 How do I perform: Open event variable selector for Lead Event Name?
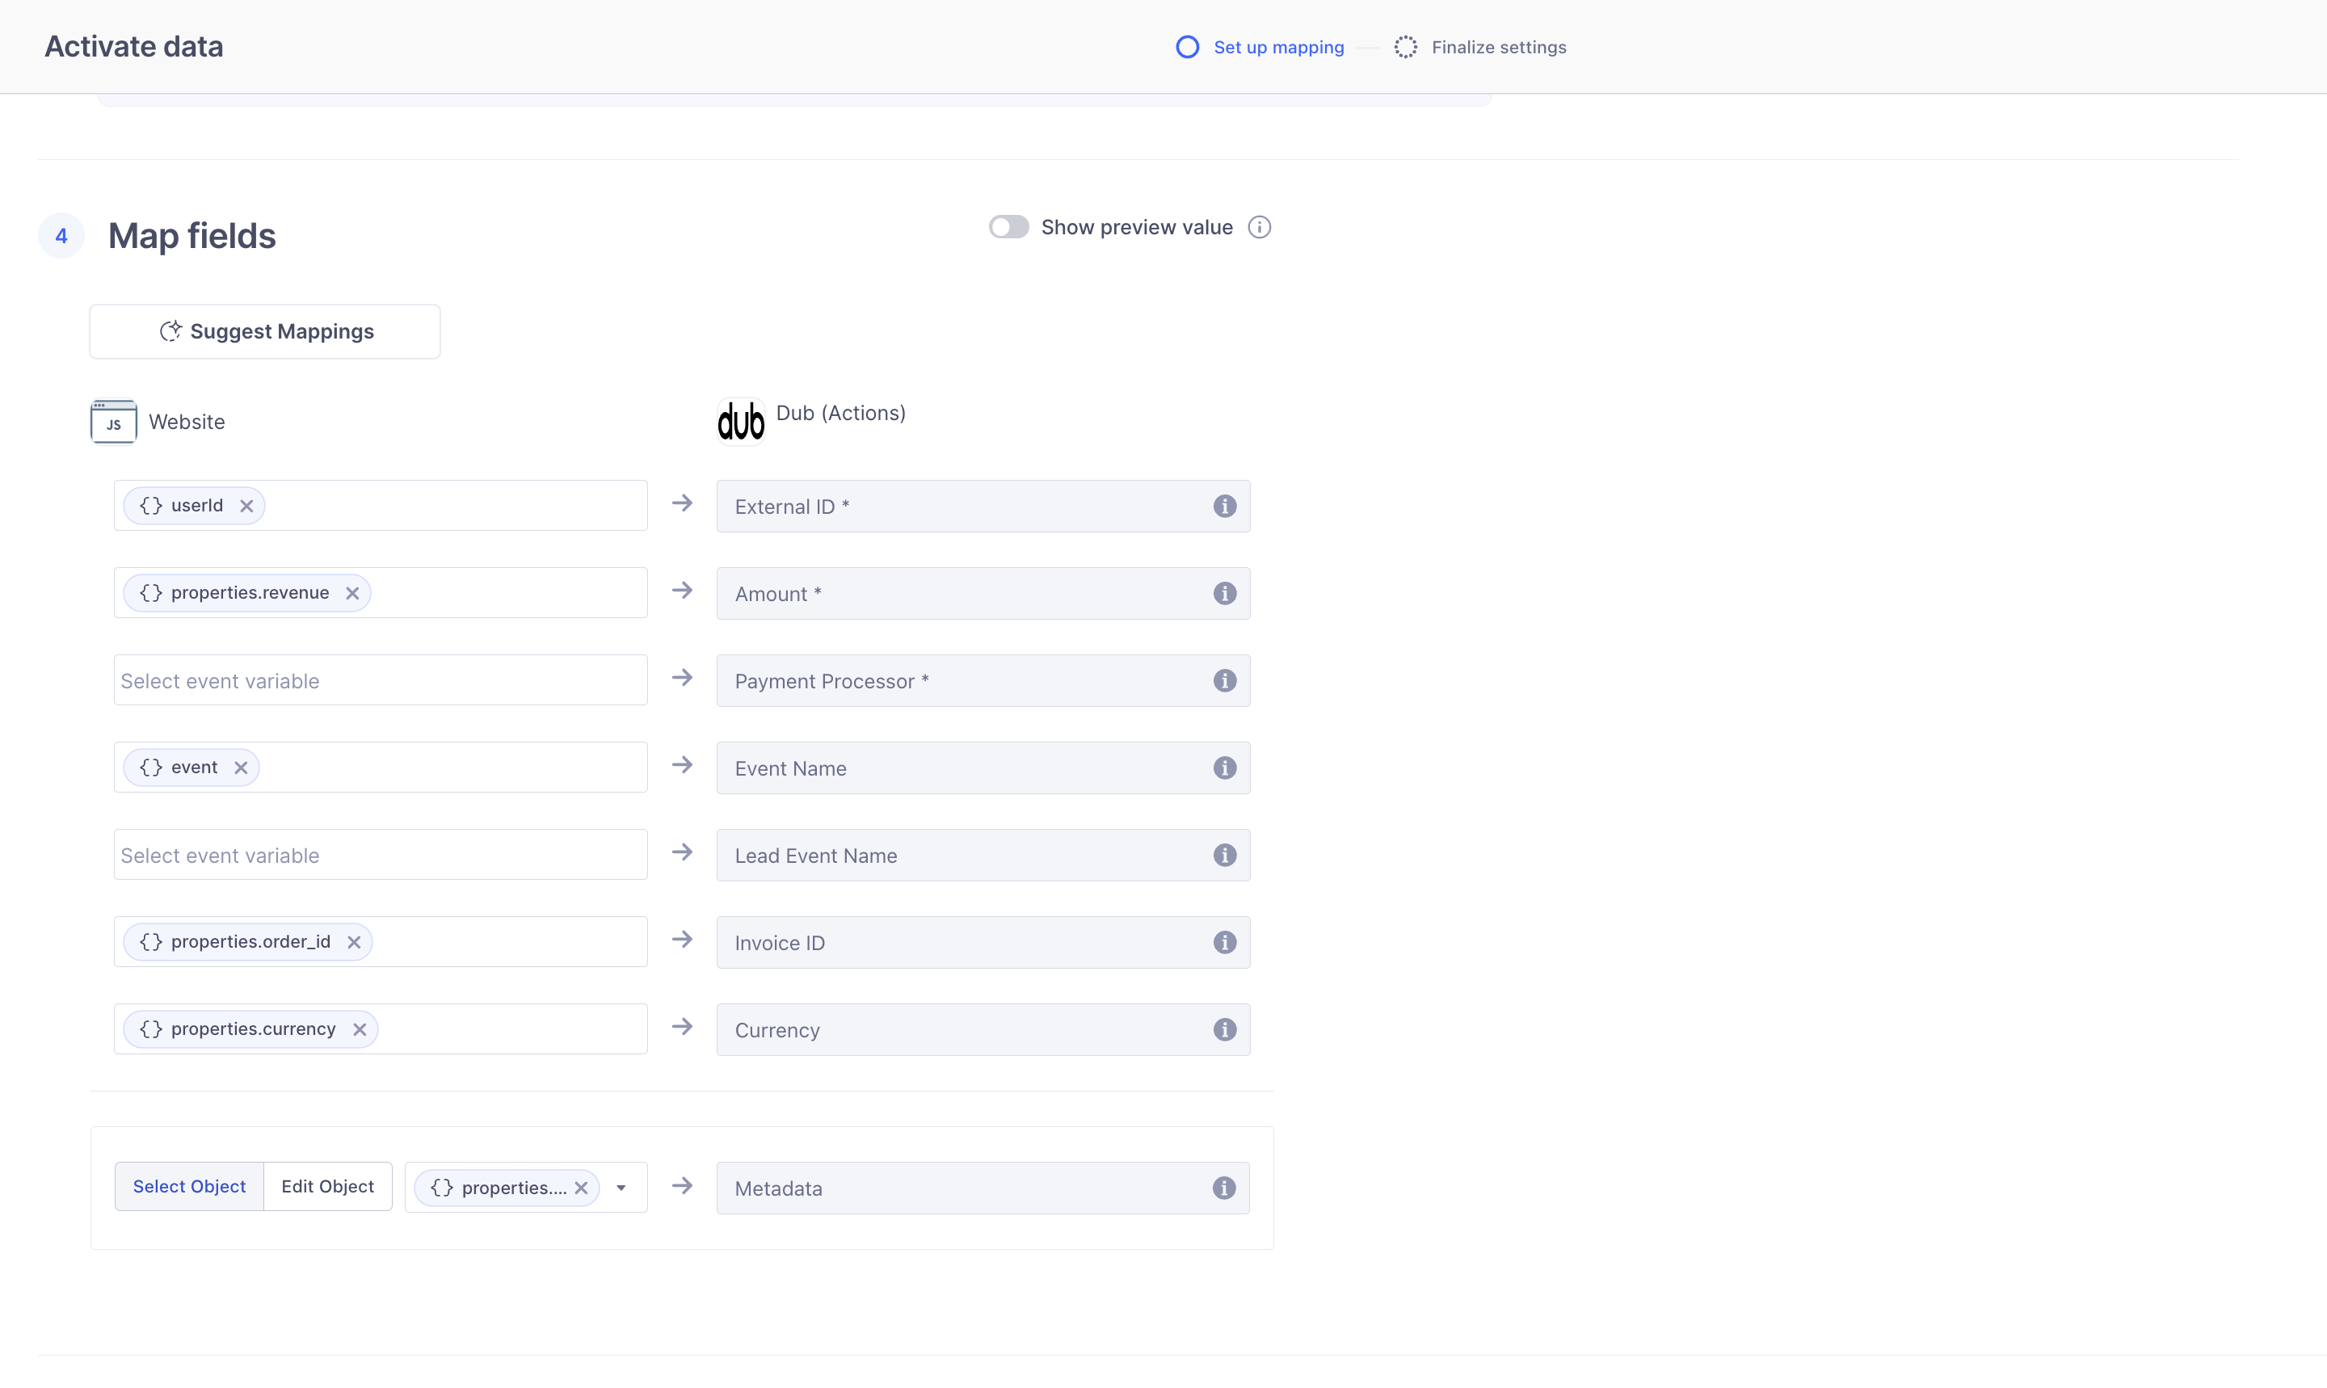[381, 855]
